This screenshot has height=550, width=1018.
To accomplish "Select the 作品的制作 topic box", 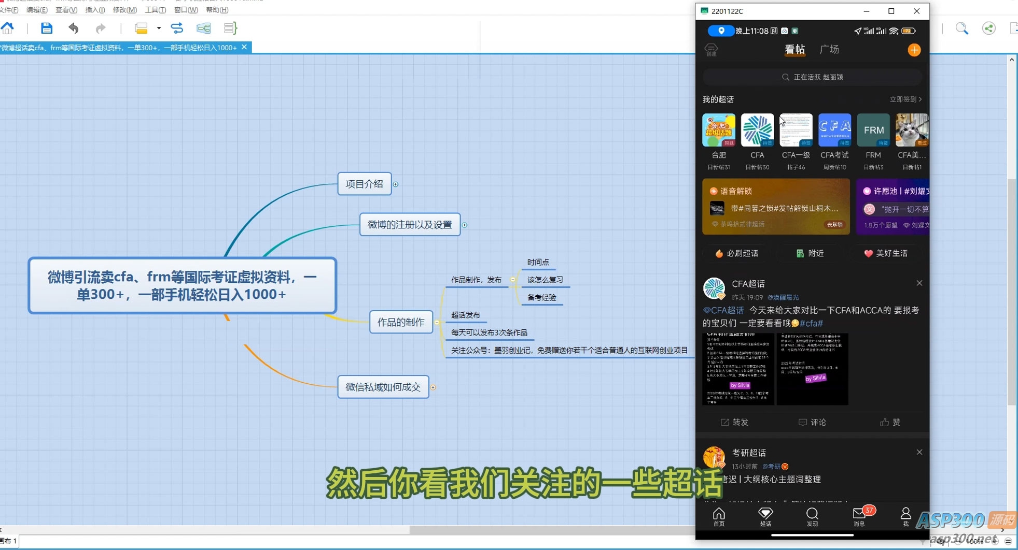I will tap(401, 322).
